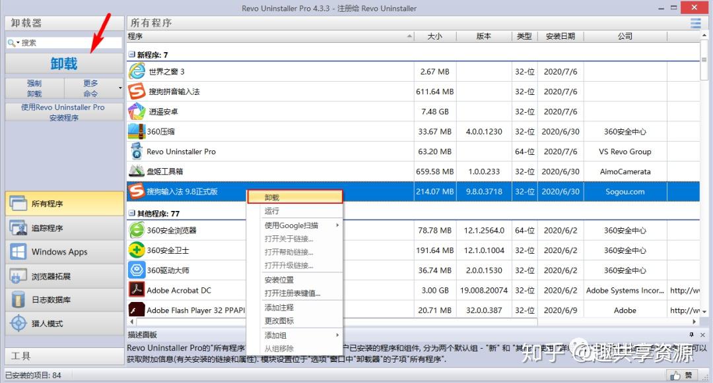The image size is (713, 383).
Task: Click the 360压缩 program icon
Action: coord(137,131)
